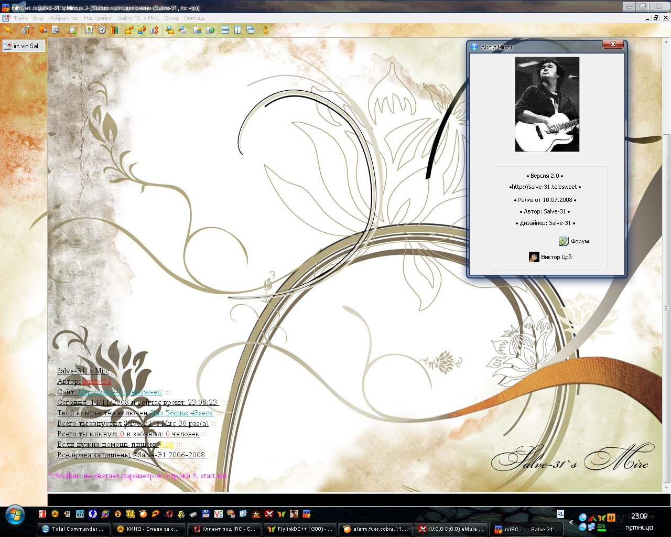Image resolution: width=671 pixels, height=537 pixels.
Task: Click the question mark Help toolbar icon
Action: tap(265, 30)
